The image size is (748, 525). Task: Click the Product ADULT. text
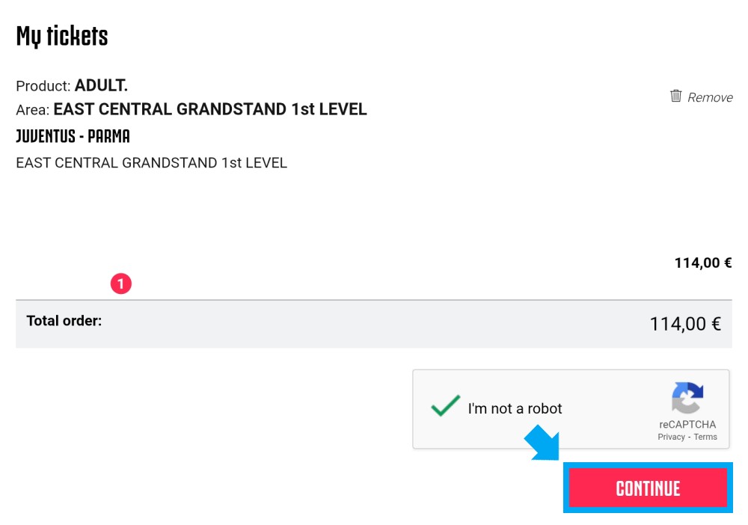tap(72, 86)
